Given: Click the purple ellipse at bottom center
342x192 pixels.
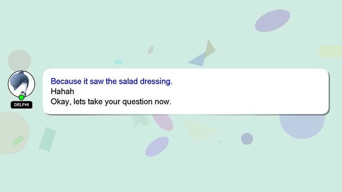Looking at the screenshot, I should (x=157, y=147).
